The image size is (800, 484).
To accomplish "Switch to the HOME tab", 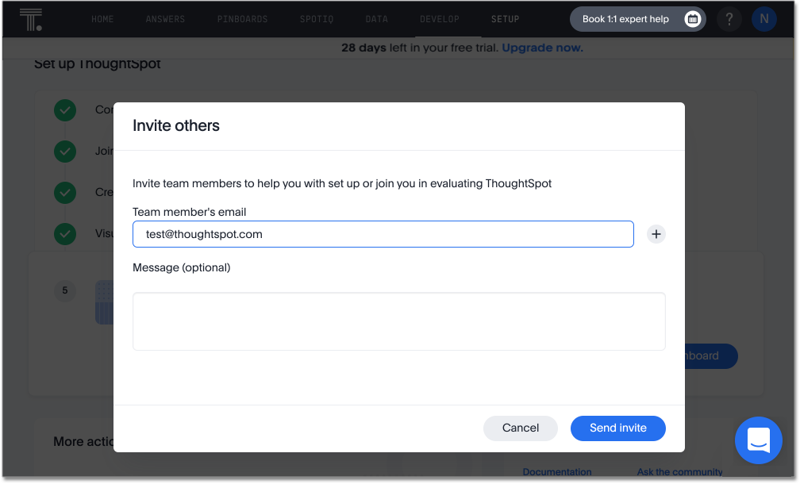I will tap(102, 18).
